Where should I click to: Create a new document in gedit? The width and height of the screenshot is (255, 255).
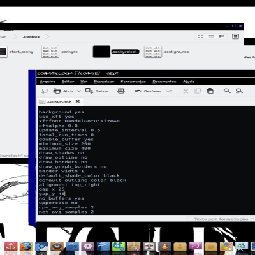(x=44, y=91)
